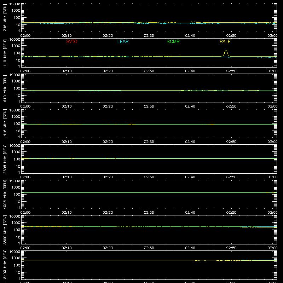Click the 1415 MHz [SFU] axis title

tap(5, 123)
